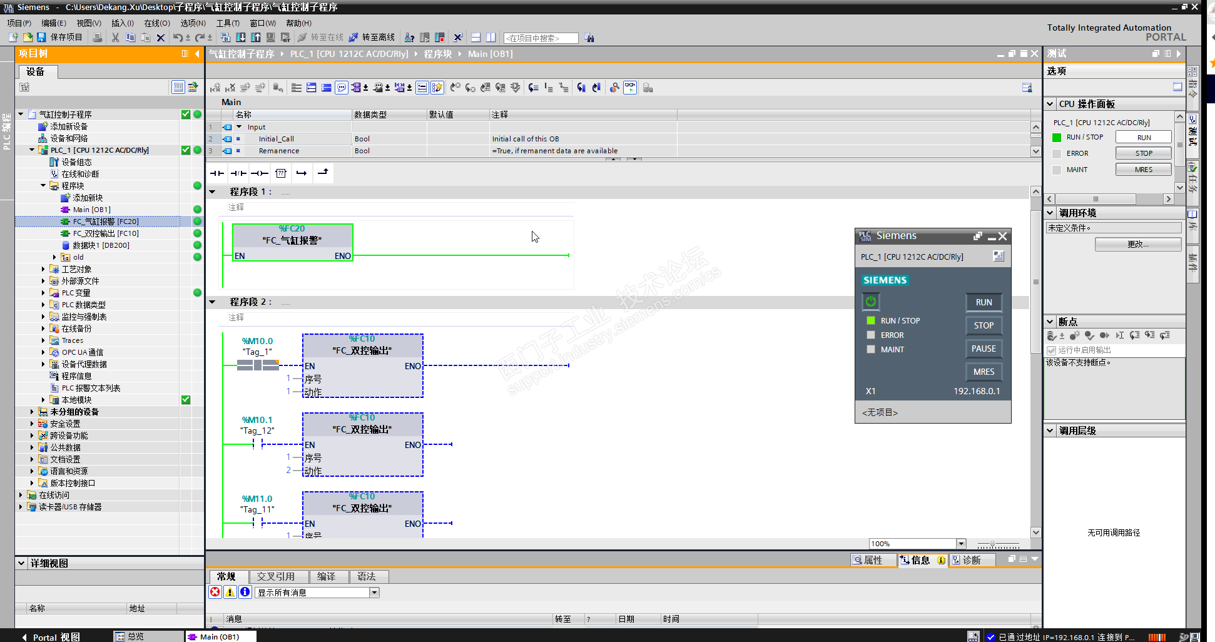Screen dimensions: 1215x642
Task: Click the print icon in main toolbar
Action: [98, 38]
